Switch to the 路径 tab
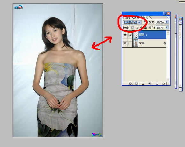The width and height of the screenshot is (185, 147). pyautogui.click(x=145, y=17)
